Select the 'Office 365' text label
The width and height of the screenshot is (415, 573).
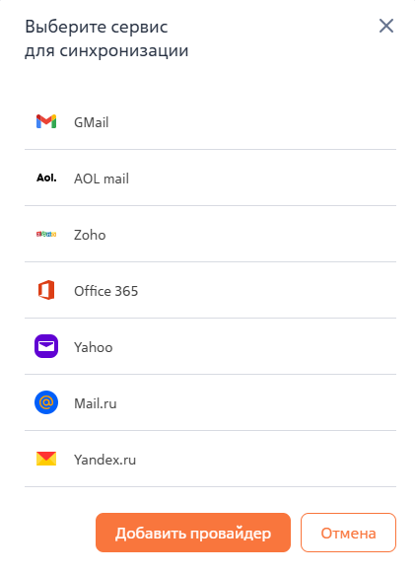105,291
